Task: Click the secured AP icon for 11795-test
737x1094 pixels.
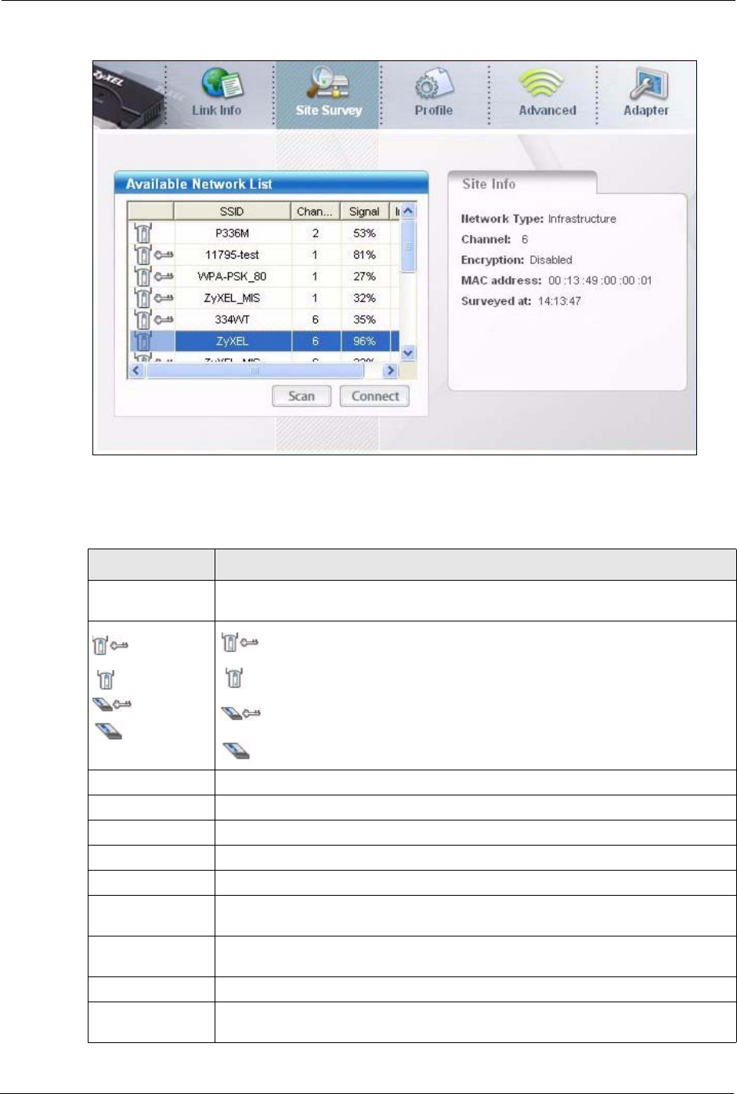Action: point(154,255)
